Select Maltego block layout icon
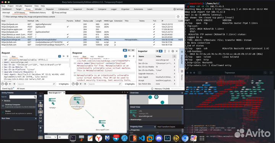 [x=40, y=109]
